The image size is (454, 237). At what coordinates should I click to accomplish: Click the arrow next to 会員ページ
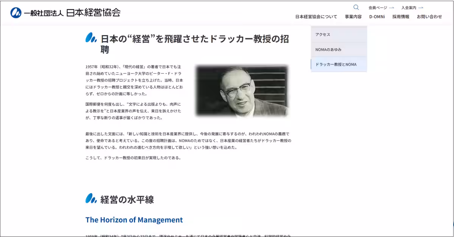tap(391, 8)
